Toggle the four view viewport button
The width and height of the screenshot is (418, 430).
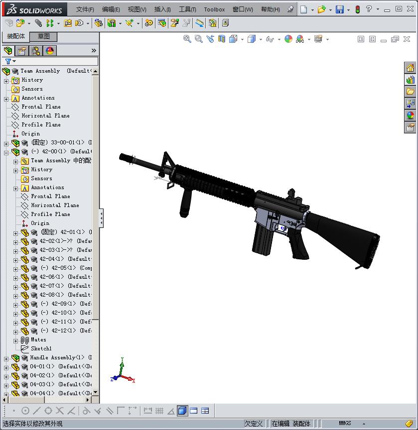(205, 411)
